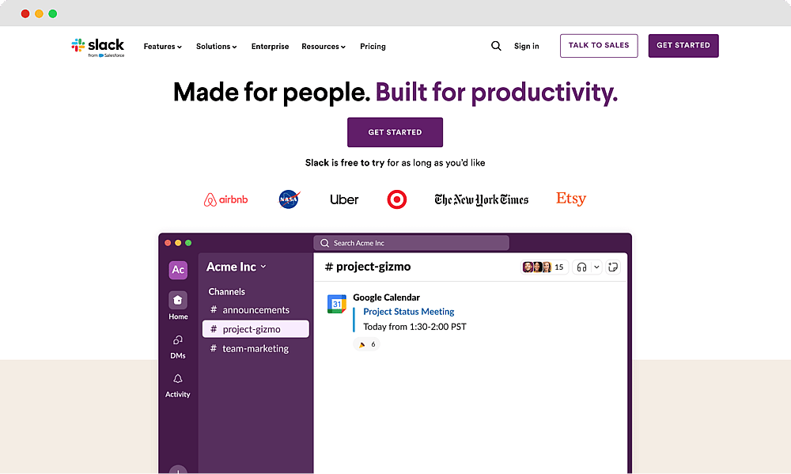
Task: Open the site search magnifier icon
Action: 496,46
